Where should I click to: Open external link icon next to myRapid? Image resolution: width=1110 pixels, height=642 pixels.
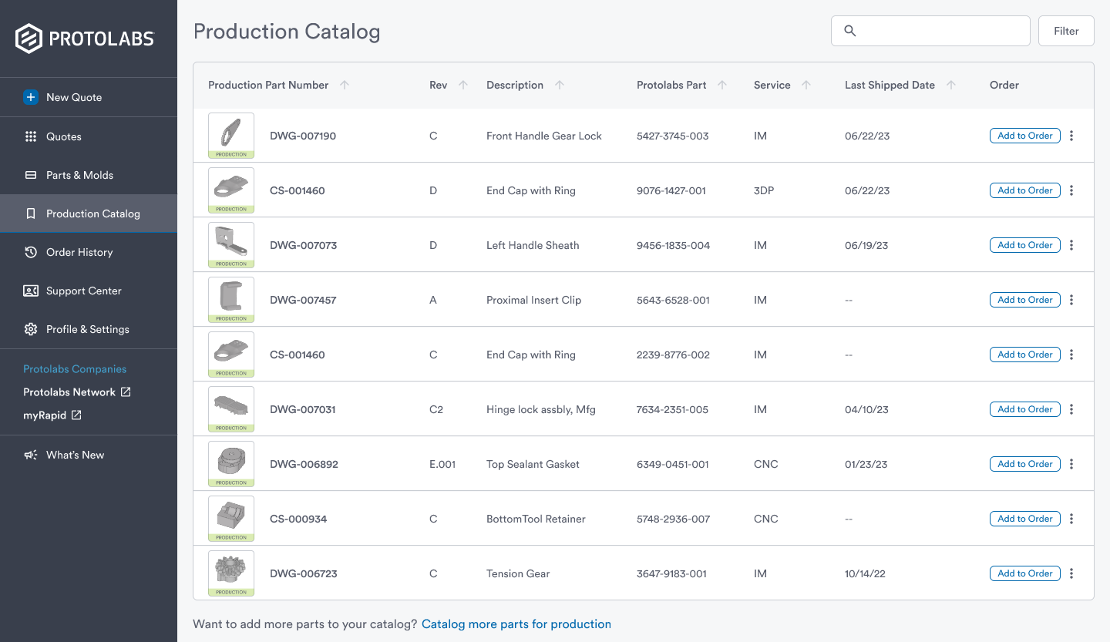pos(76,415)
